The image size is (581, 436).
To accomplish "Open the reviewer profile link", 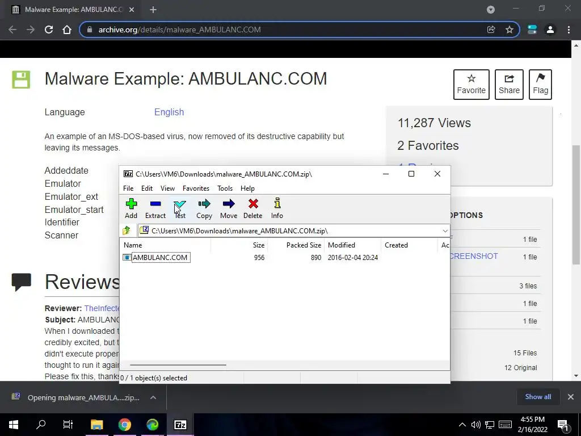I will coord(102,308).
